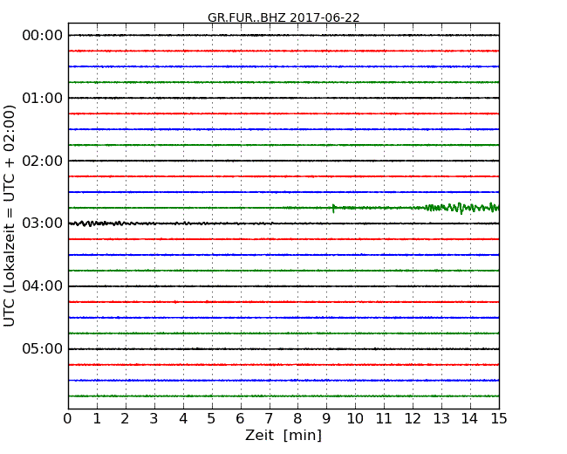Click the 02:00 time label
This screenshot has width=567, height=454.
click(43, 161)
